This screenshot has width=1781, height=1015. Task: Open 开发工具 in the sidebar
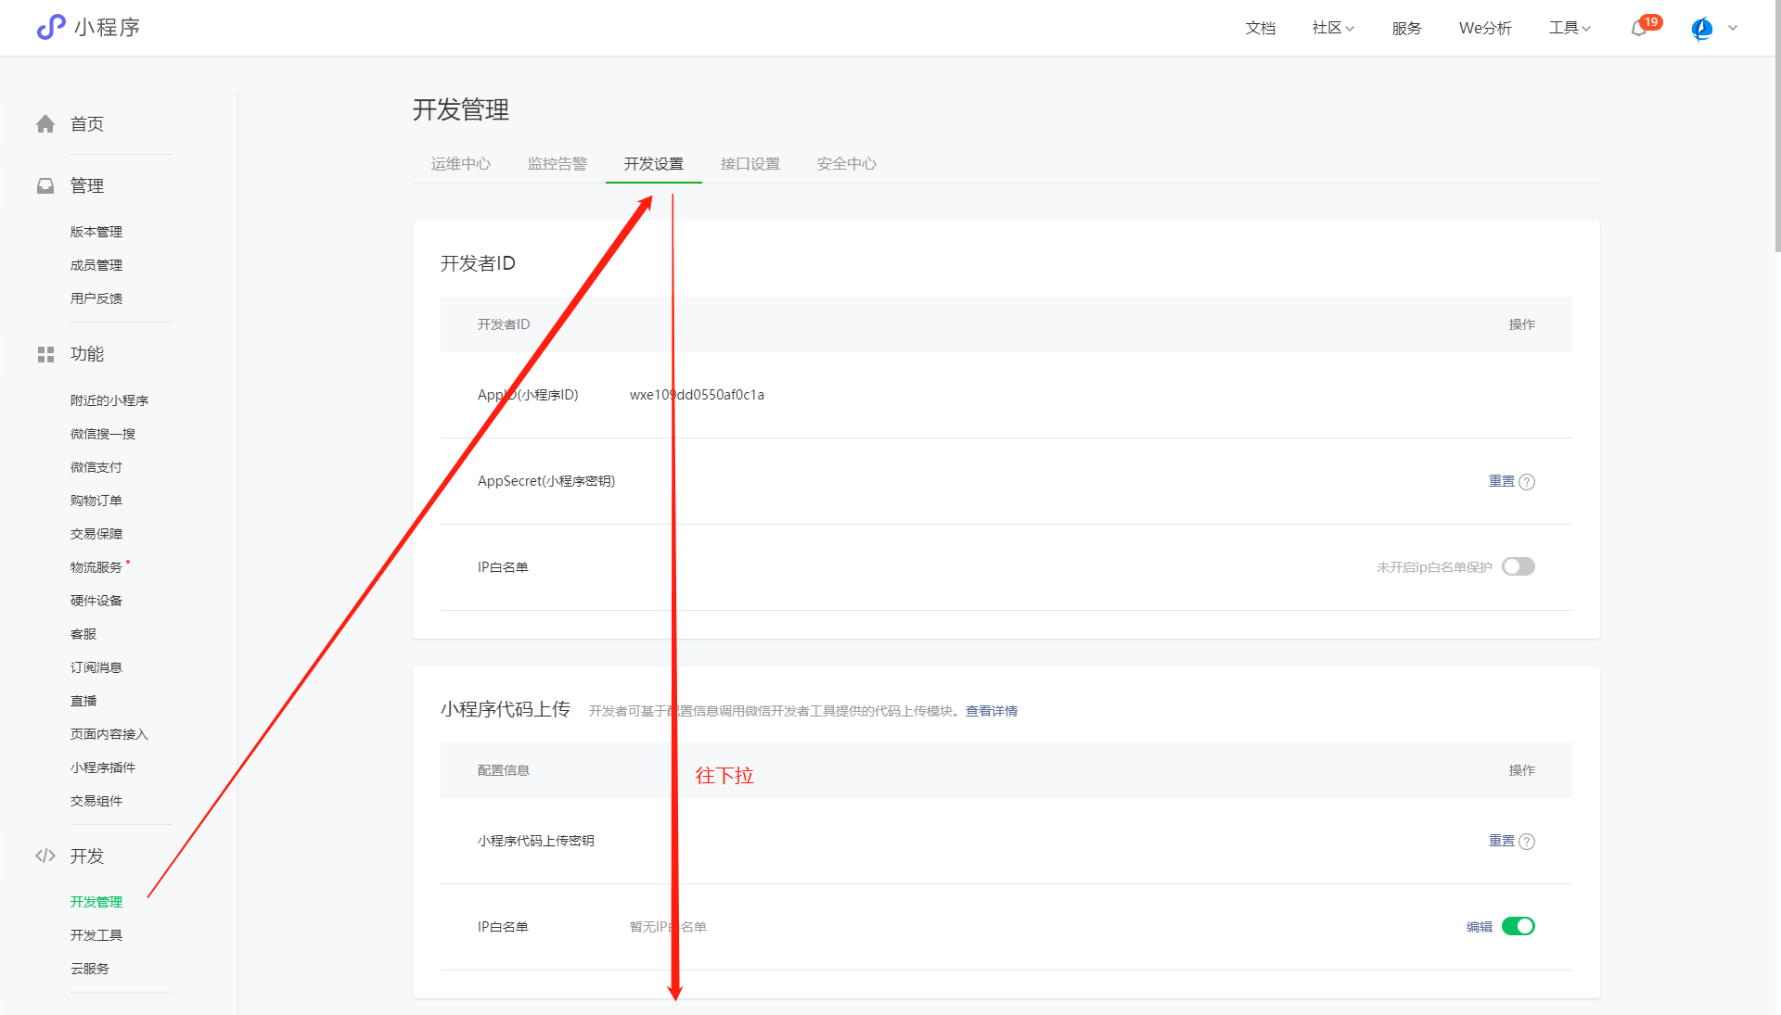click(96, 935)
